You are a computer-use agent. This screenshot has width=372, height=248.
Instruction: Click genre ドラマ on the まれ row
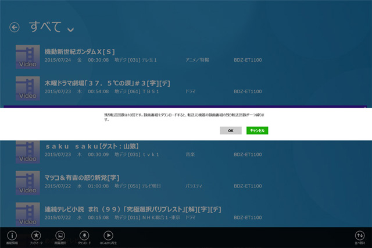click(191, 217)
